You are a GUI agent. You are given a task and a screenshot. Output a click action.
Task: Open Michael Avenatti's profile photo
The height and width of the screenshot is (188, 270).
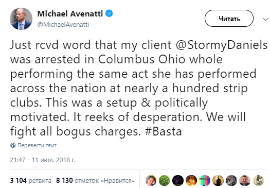(x=21, y=19)
